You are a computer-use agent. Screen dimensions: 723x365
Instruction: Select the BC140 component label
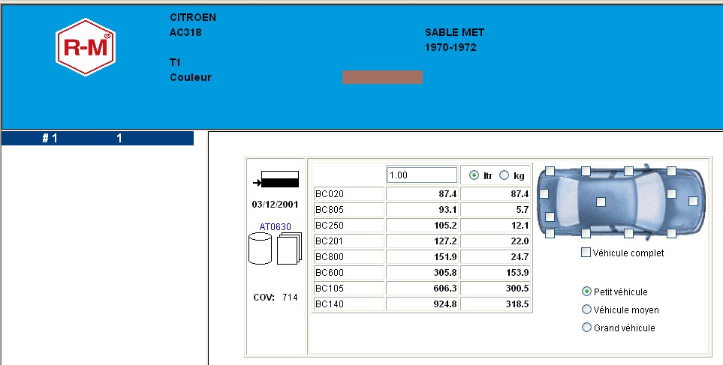348,304
